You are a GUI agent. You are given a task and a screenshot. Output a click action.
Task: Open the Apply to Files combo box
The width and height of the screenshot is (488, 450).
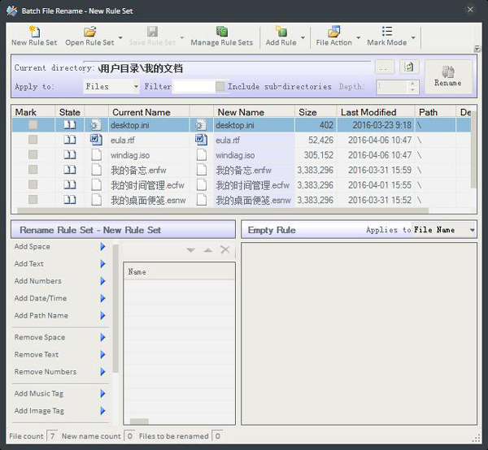pos(111,86)
